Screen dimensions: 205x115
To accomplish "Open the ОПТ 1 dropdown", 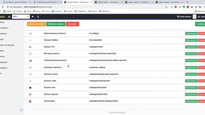I will pos(21,17).
